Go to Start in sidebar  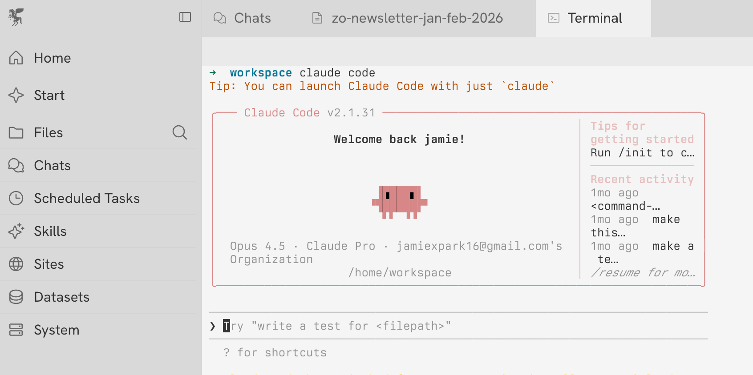[49, 95]
